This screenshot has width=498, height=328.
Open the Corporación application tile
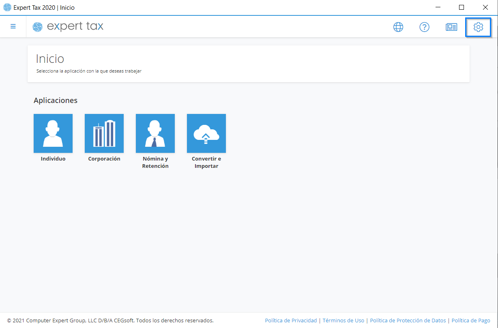(104, 133)
